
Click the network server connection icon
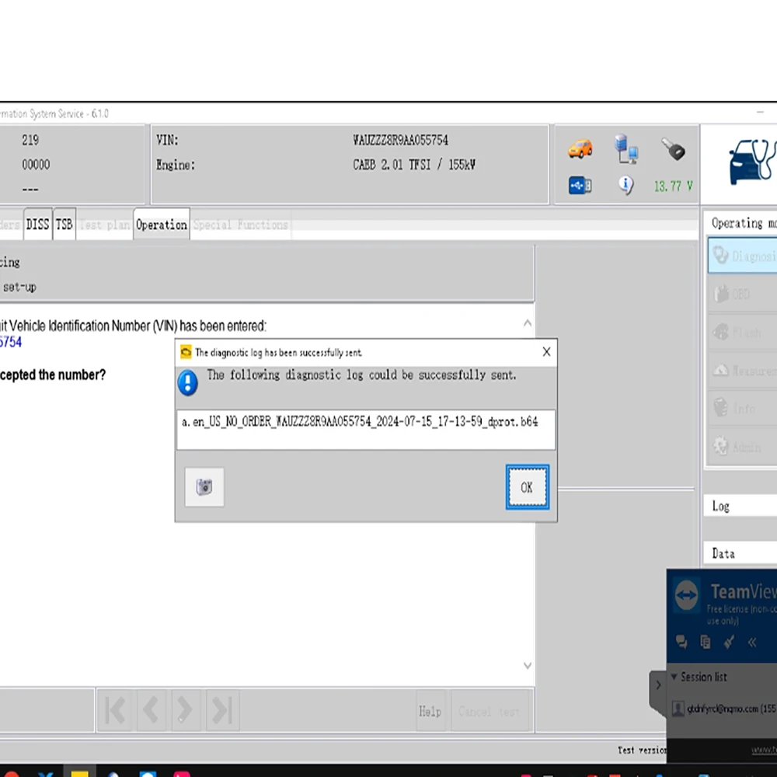625,148
